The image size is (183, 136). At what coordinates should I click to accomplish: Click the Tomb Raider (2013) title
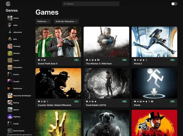(x=96, y=105)
